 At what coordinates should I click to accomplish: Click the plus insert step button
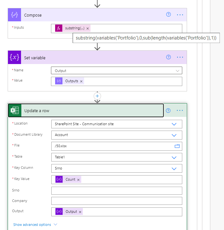(98, 96)
